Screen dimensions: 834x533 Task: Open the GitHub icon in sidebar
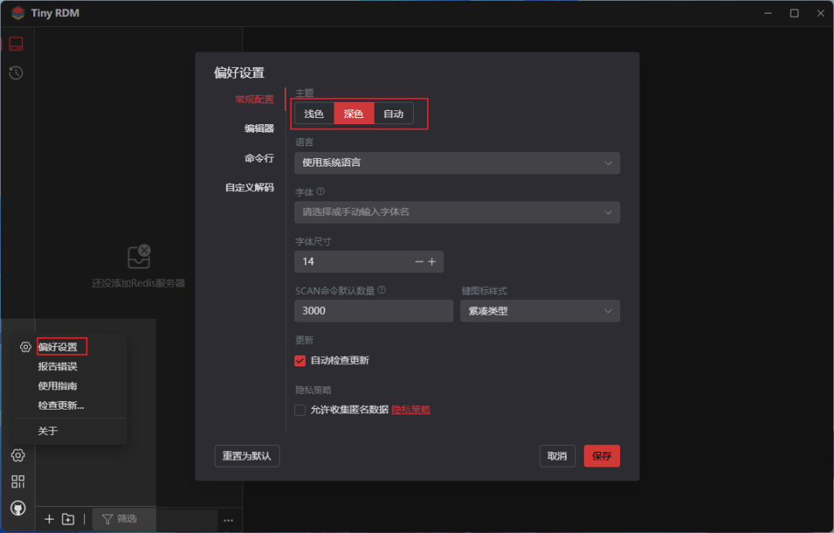pyautogui.click(x=18, y=508)
